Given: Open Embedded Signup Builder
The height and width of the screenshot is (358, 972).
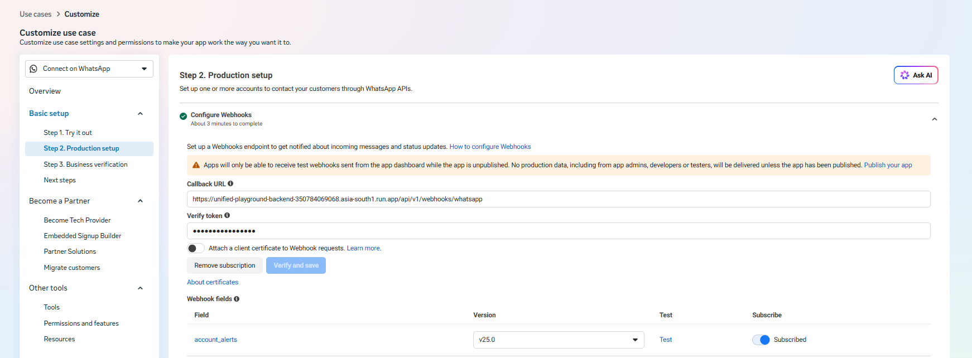Looking at the screenshot, I should [83, 236].
